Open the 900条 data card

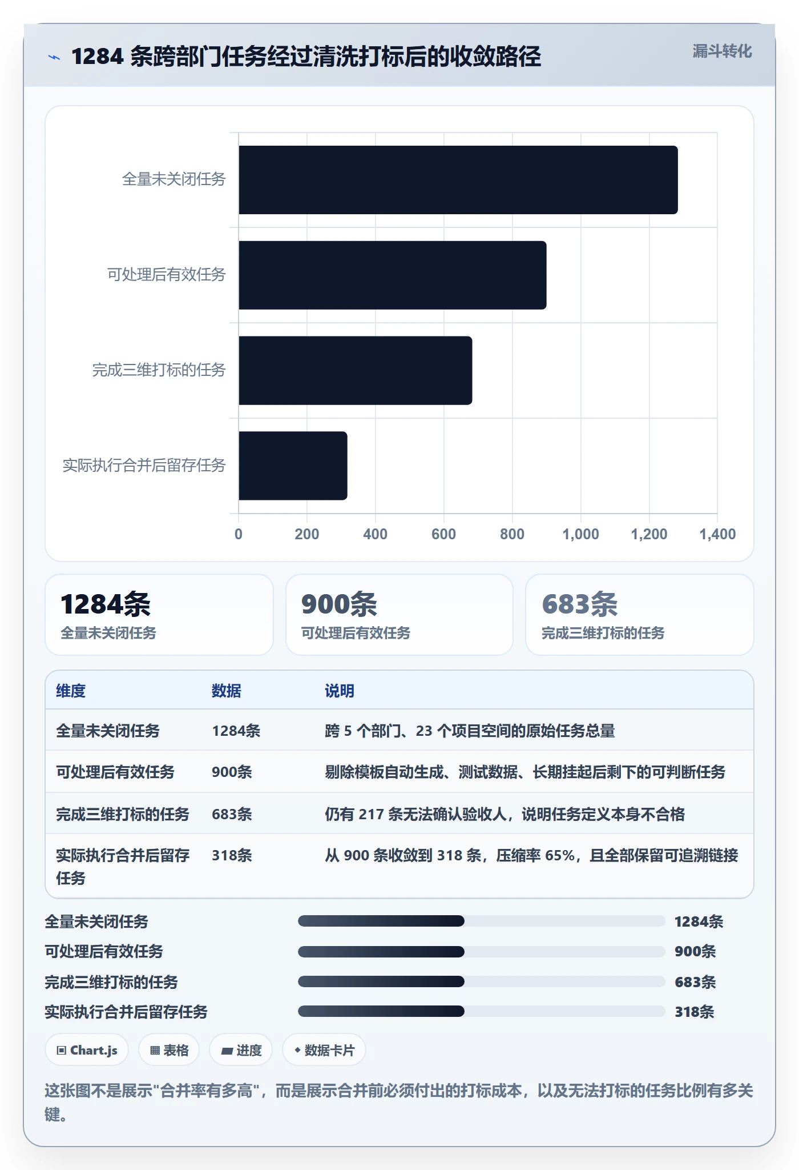[x=399, y=615]
